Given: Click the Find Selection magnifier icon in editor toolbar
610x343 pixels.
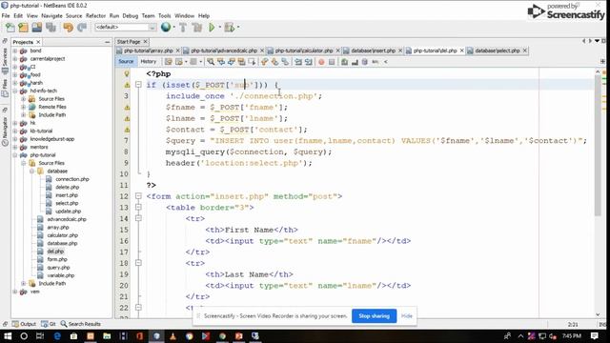Looking at the screenshot, I should [x=211, y=62].
